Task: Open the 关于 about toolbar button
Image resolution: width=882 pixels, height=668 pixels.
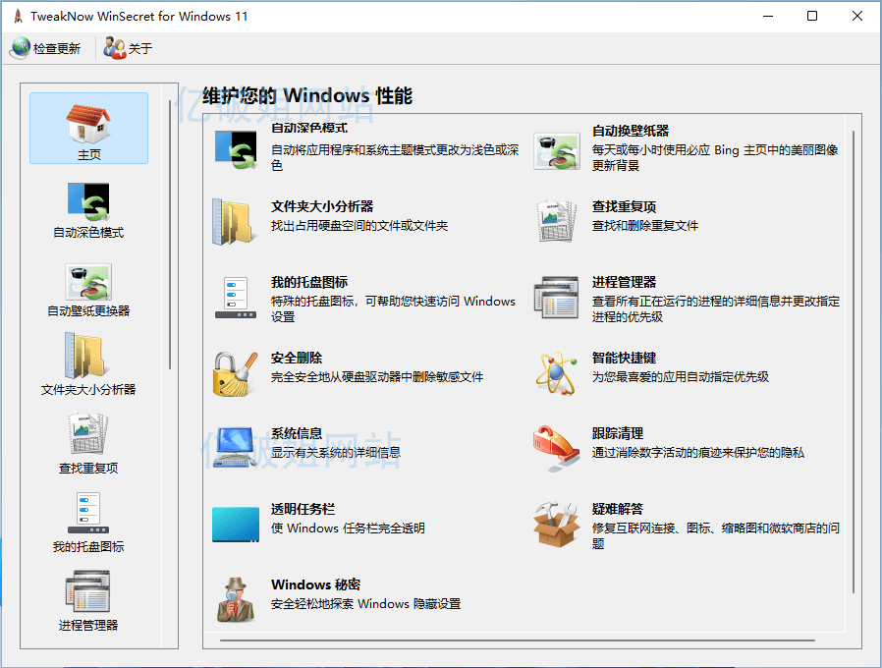Action: [x=115, y=48]
